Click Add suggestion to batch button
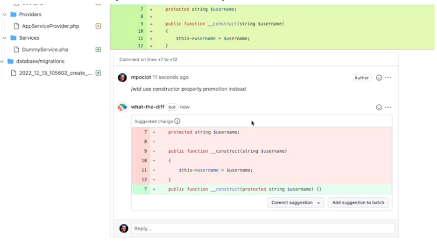437x241 pixels. 358,203
